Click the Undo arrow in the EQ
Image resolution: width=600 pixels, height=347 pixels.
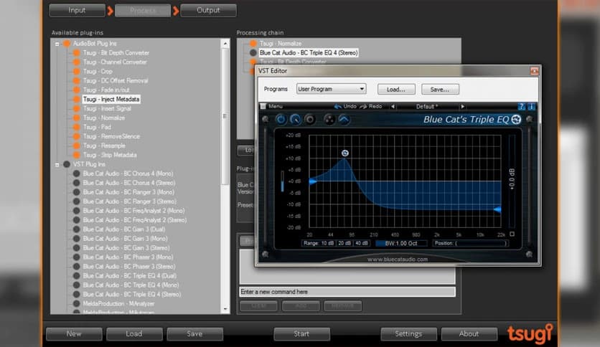pyautogui.click(x=338, y=106)
